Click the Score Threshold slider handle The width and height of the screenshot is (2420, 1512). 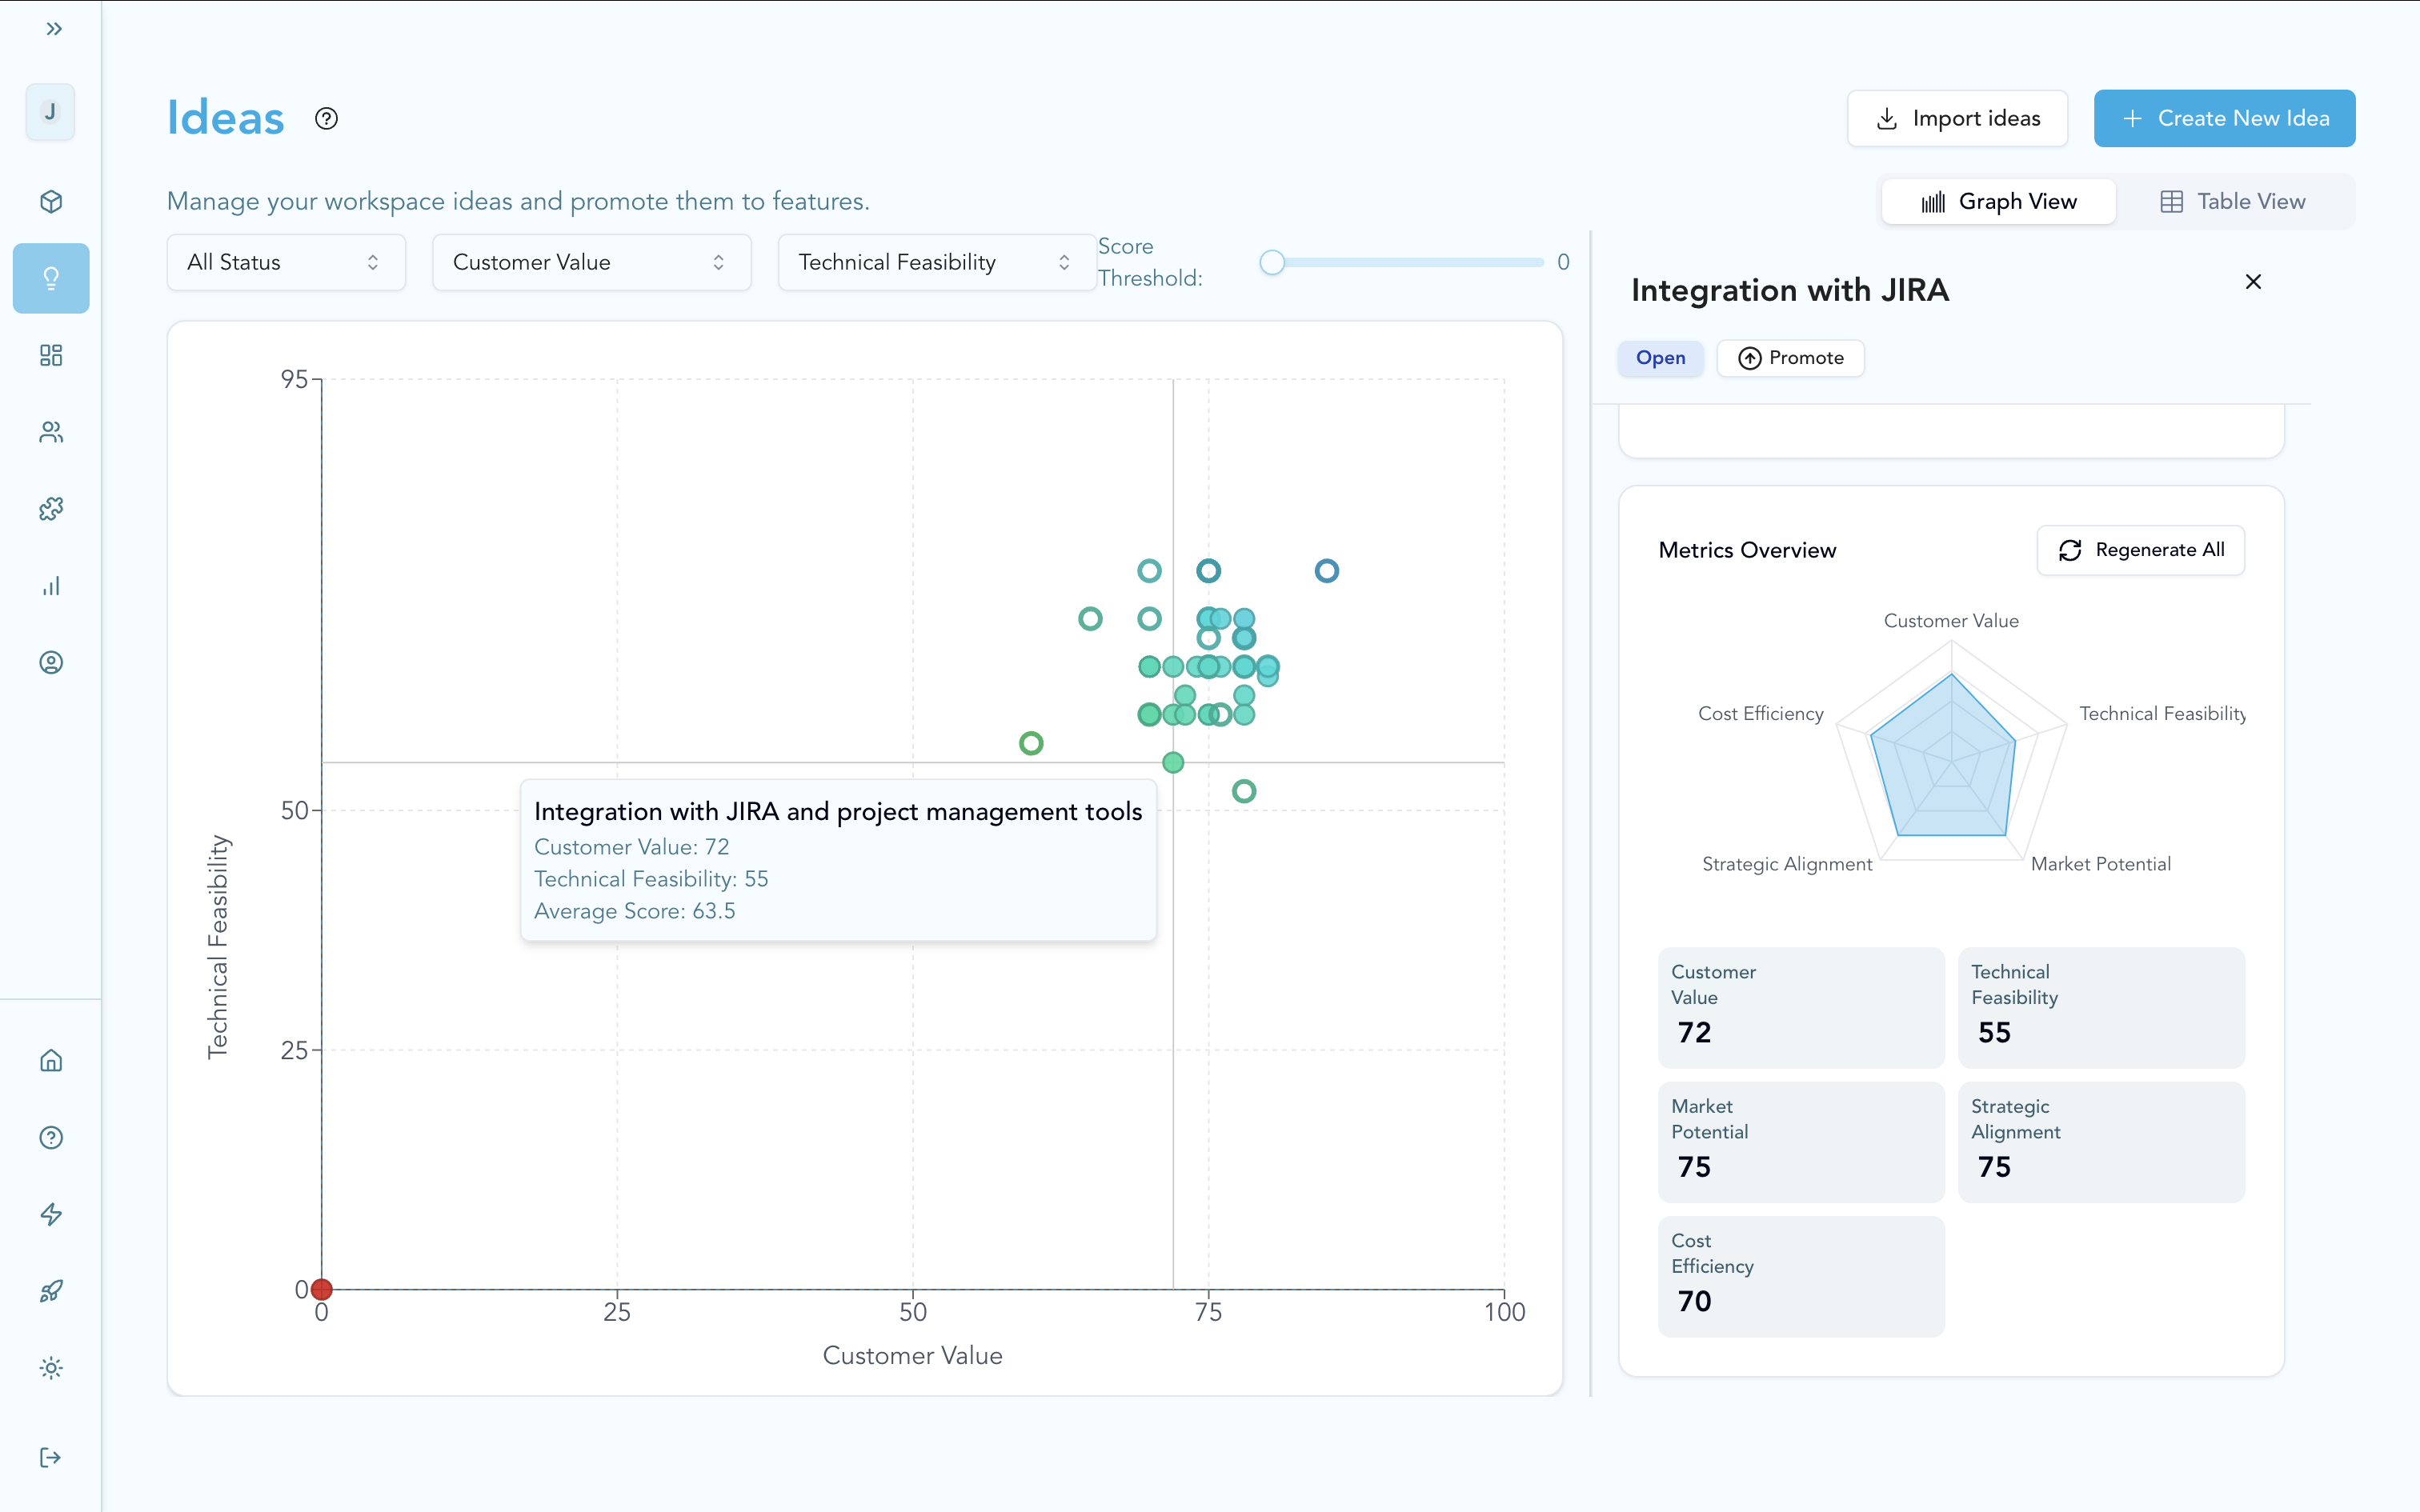point(1272,262)
